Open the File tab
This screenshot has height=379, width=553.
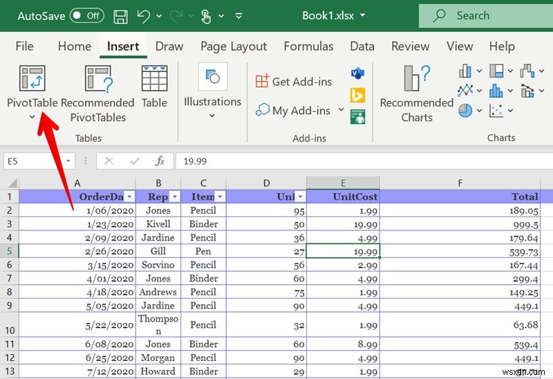click(24, 46)
